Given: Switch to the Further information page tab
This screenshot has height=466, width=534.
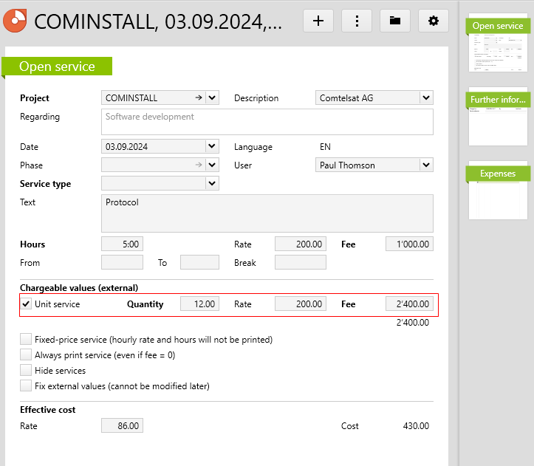Looking at the screenshot, I should pyautogui.click(x=499, y=100).
